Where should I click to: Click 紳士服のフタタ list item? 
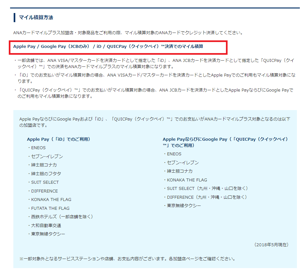(46, 174)
